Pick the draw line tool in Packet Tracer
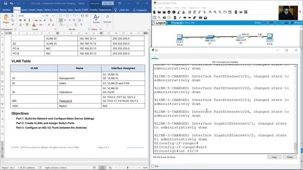This screenshot has height=170, width=303. coord(180,17)
